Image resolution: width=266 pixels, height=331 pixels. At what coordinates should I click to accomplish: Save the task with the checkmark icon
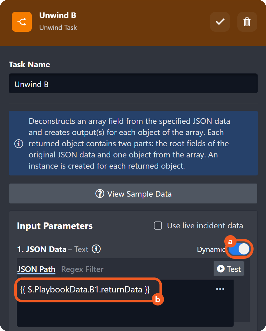pyautogui.click(x=220, y=22)
